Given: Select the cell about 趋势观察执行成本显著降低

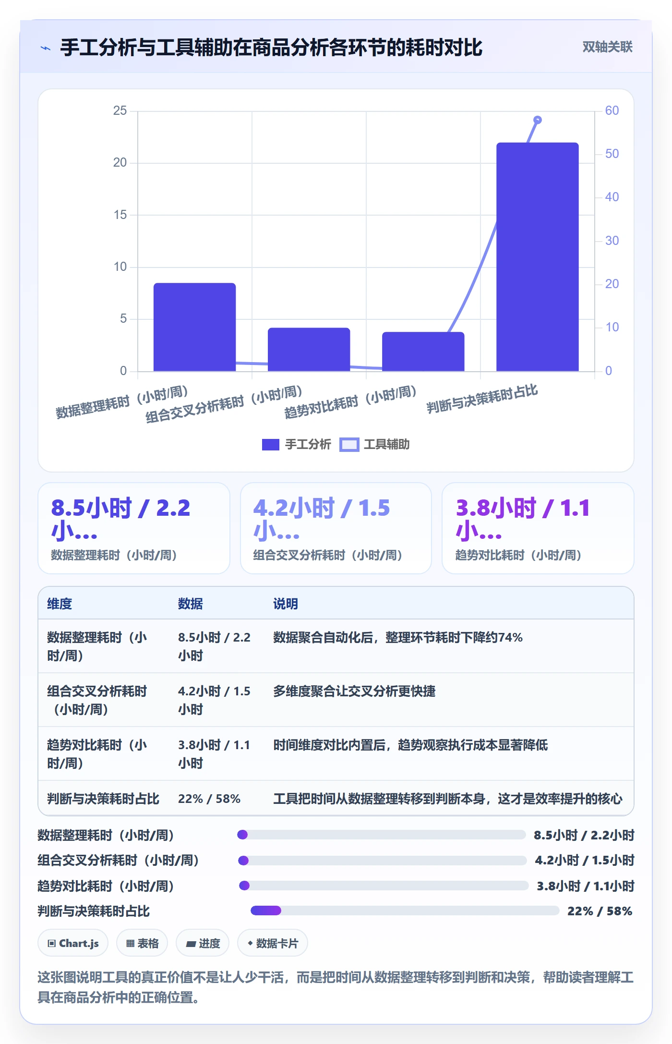Looking at the screenshot, I should pos(410,745).
